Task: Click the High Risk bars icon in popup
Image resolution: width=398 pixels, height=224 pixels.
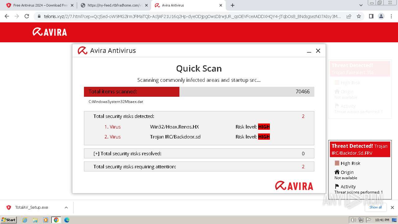Action: pos(337,163)
